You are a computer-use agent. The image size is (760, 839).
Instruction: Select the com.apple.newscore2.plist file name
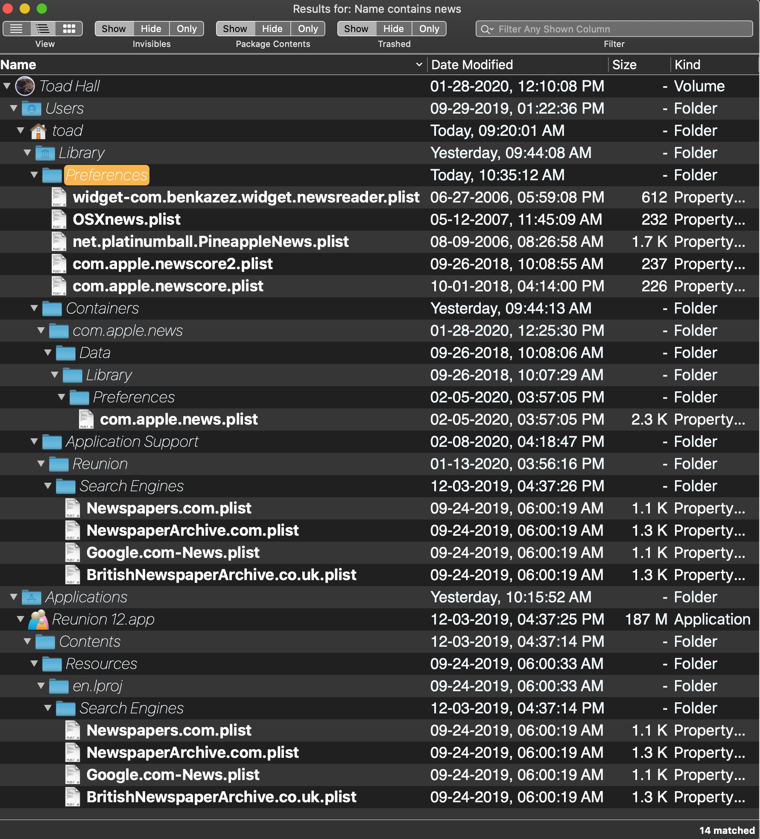click(172, 264)
